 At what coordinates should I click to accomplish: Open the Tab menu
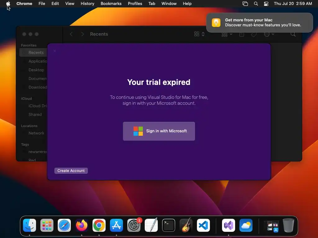pos(152,4)
